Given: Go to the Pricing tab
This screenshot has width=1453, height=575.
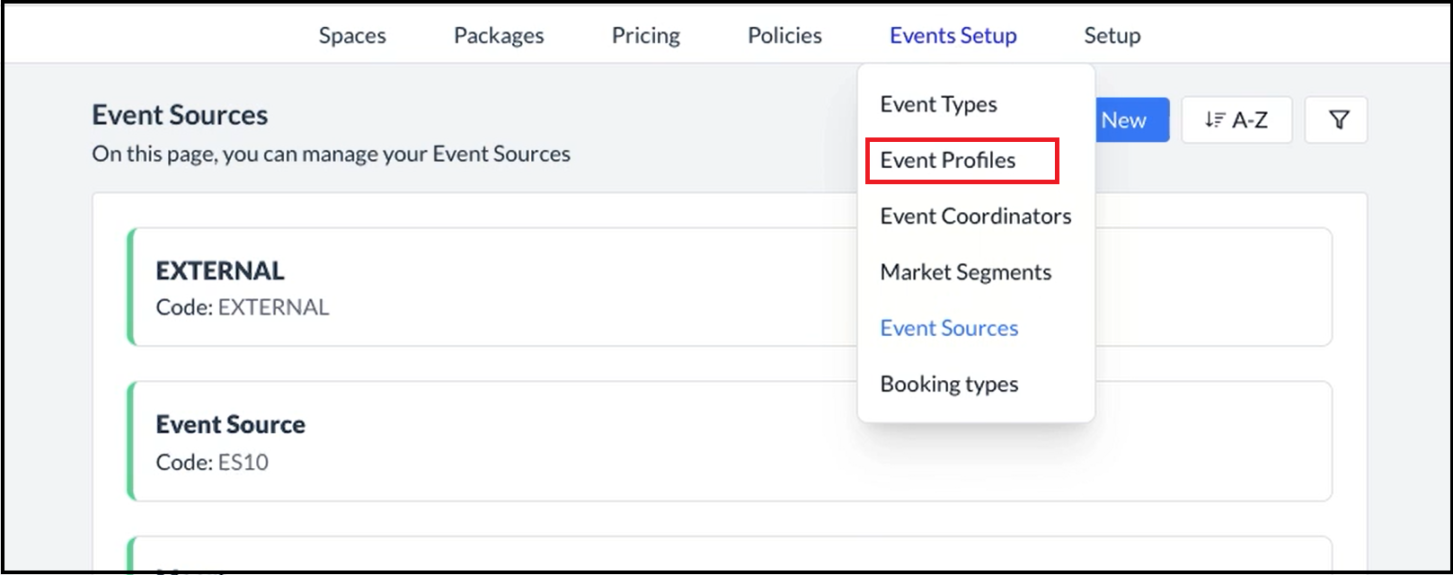Looking at the screenshot, I should click(645, 35).
